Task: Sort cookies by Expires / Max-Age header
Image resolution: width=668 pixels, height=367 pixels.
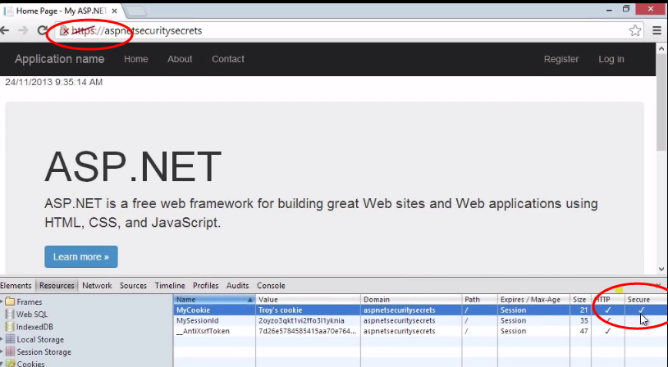Action: [533, 299]
